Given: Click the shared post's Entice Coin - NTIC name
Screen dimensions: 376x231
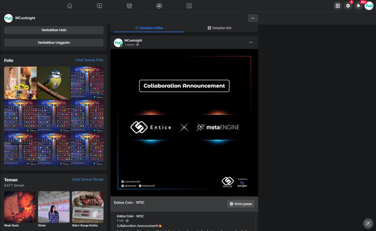Looking at the screenshot, I should click(130, 216).
